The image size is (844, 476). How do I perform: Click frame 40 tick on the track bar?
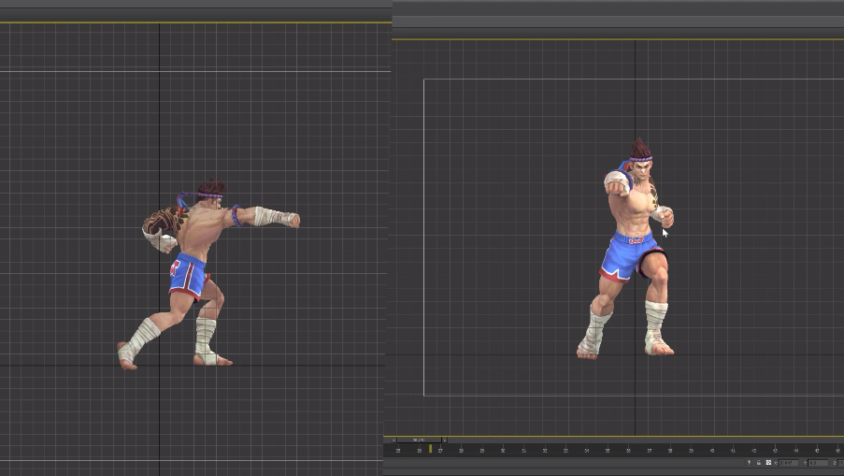[x=712, y=449]
